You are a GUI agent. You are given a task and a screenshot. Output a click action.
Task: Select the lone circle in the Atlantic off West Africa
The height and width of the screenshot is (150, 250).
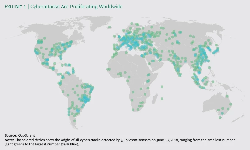coord(108,69)
